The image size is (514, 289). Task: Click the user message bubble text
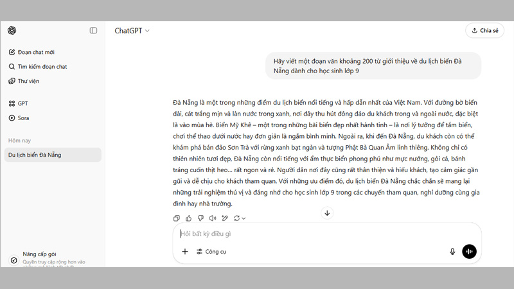(x=368, y=66)
